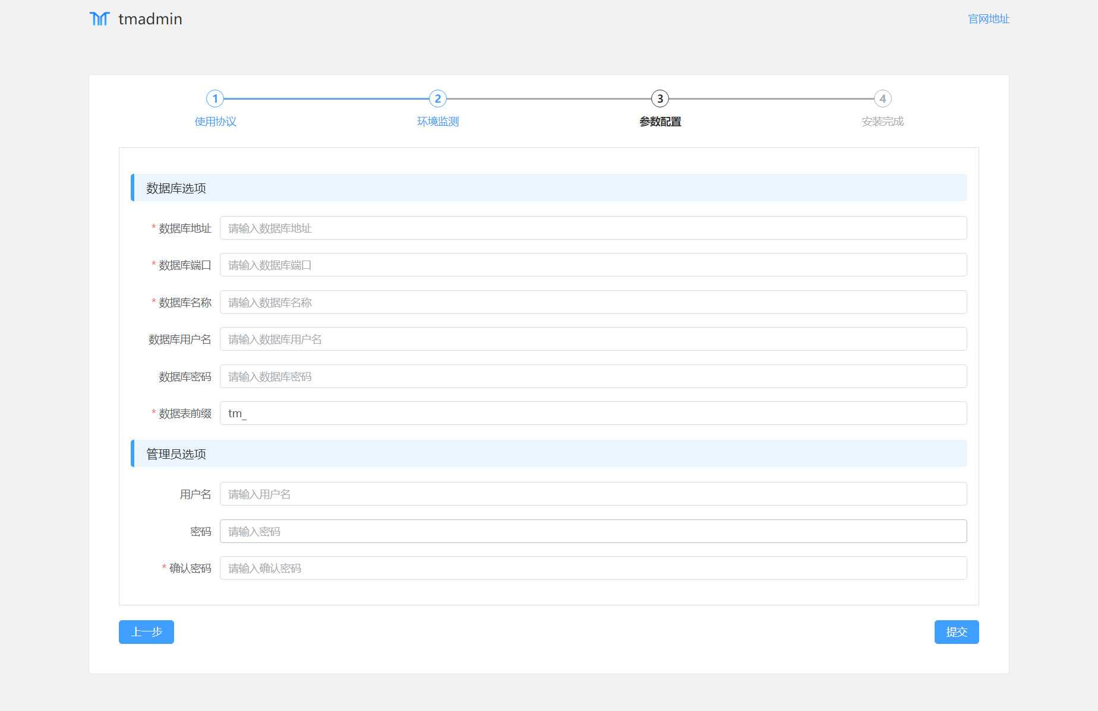Viewport: 1098px width, 711px height.
Task: Go to 使用协议 step label
Action: (x=215, y=122)
